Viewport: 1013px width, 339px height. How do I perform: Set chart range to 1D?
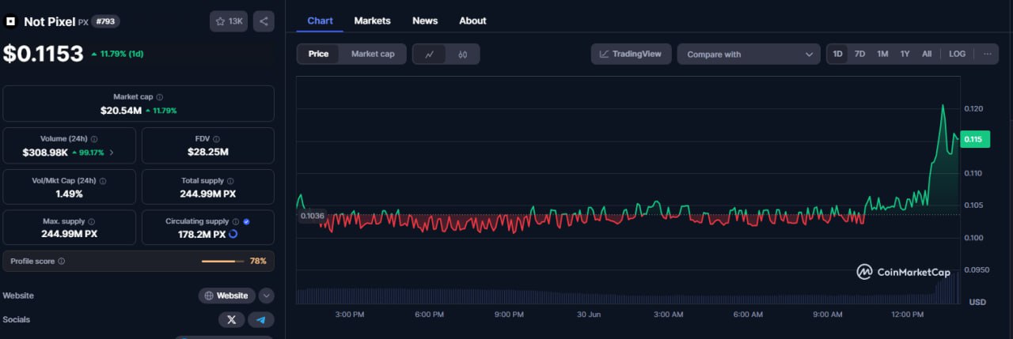838,54
